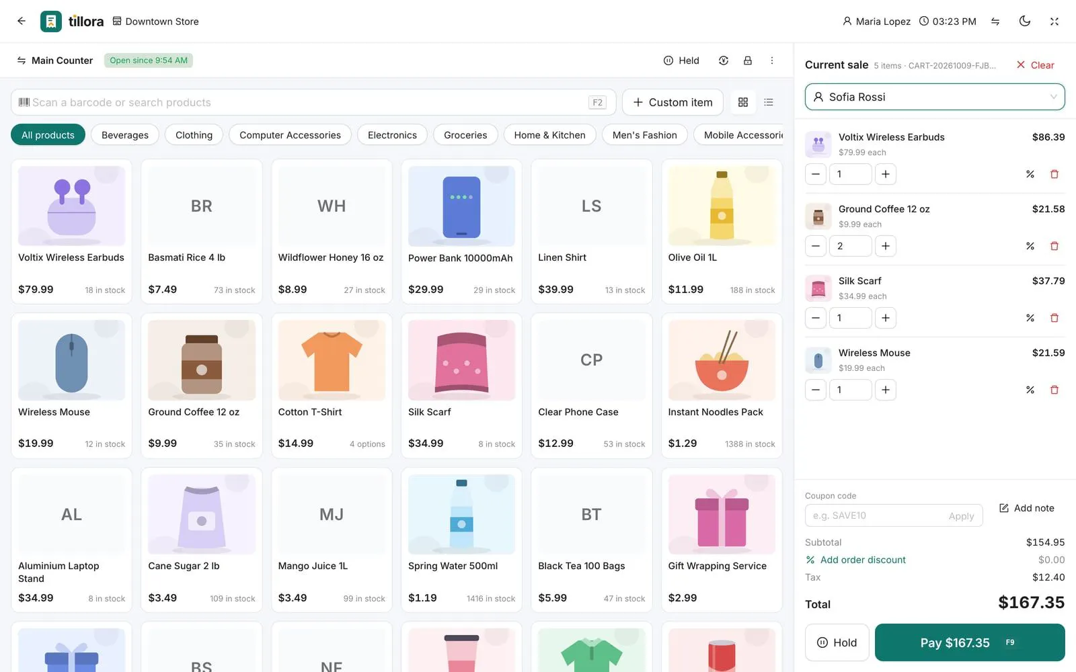Increase Ground Coffee 12 oz cart quantity
The height and width of the screenshot is (672, 1076).
[x=886, y=246]
